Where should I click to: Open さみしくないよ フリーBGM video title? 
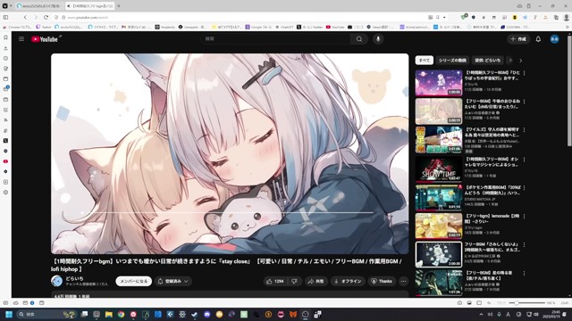click(492, 247)
